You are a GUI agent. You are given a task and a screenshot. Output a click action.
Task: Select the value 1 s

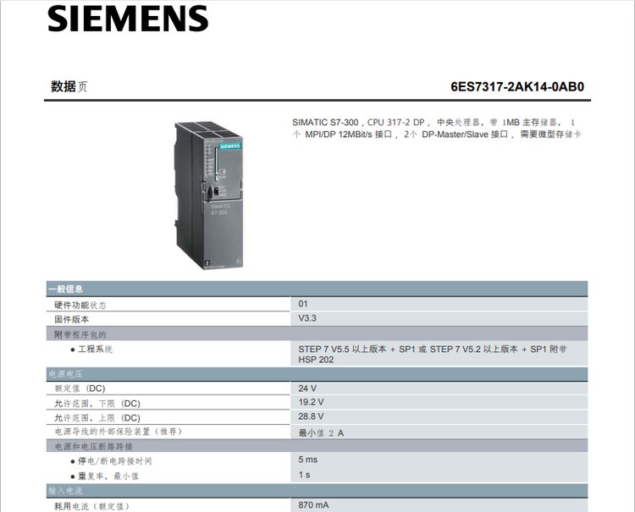(304, 475)
